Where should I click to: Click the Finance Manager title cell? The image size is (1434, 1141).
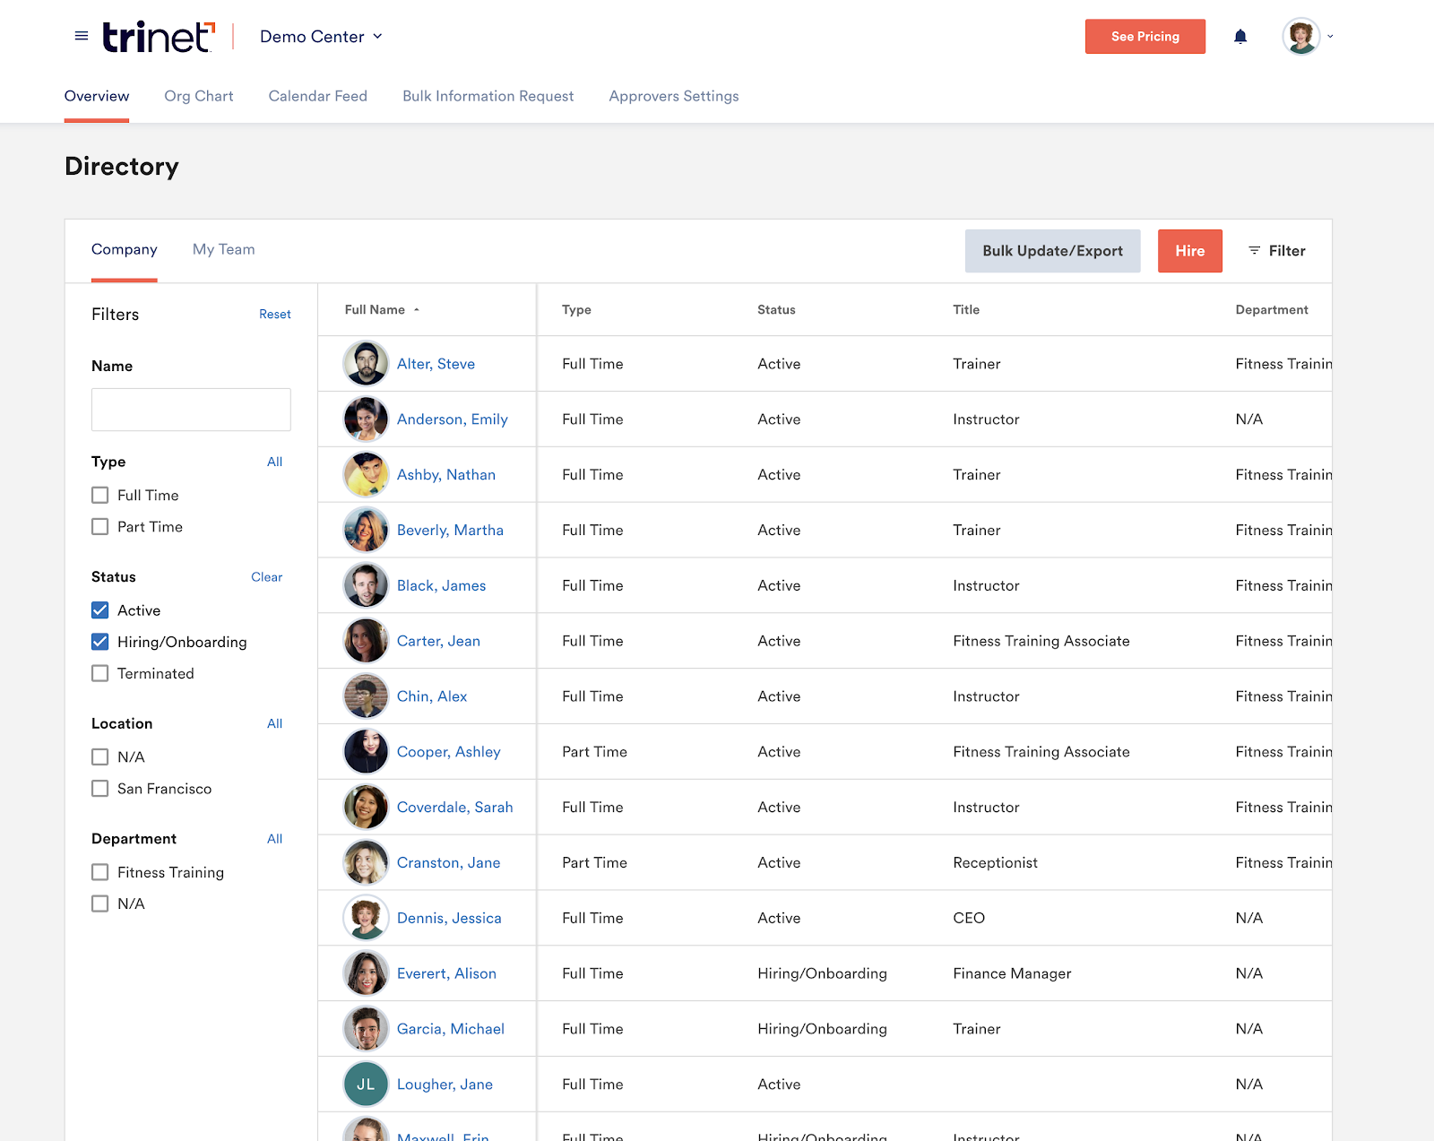pos(1013,973)
